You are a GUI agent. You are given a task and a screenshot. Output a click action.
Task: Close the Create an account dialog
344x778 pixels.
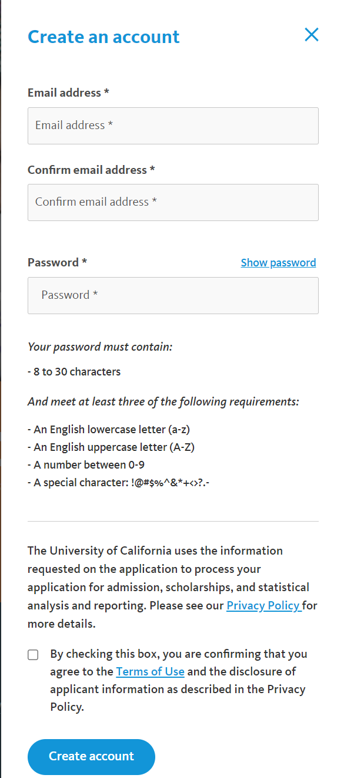(312, 35)
